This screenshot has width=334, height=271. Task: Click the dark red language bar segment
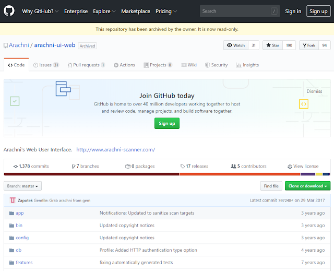[x=92, y=174]
